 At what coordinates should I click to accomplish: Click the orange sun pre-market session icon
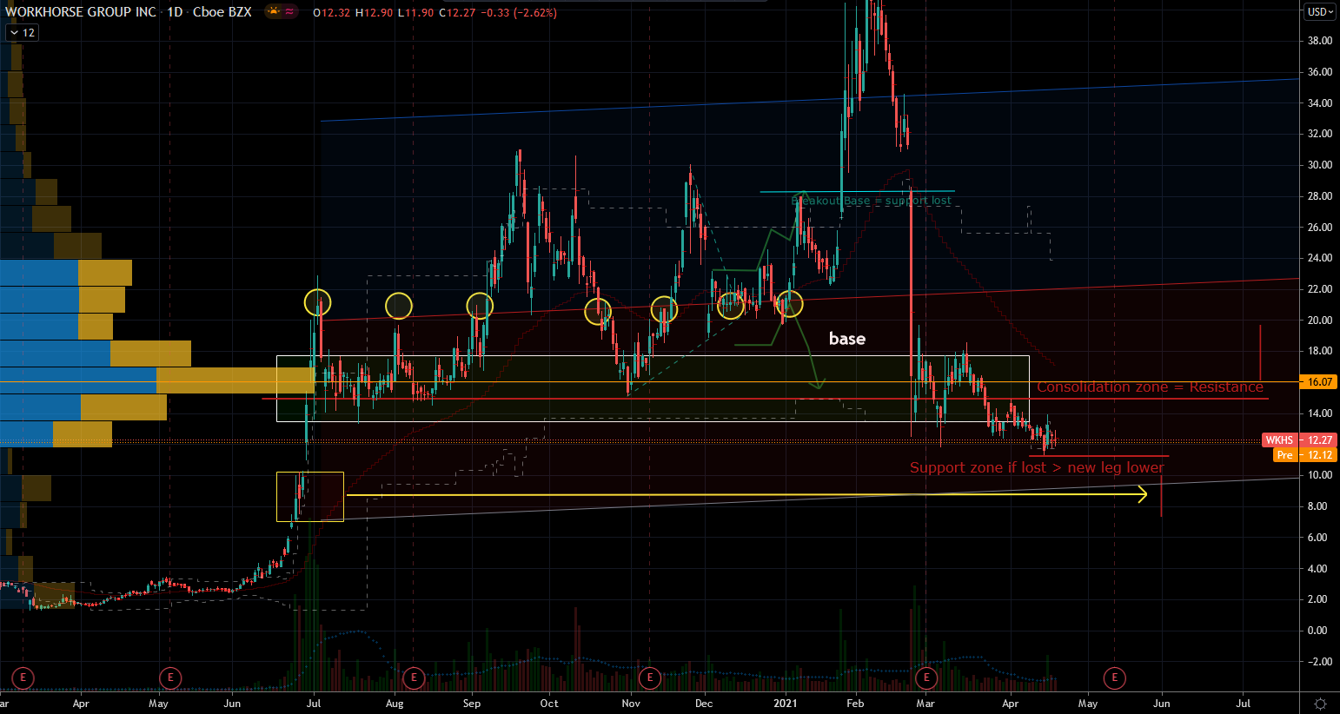point(274,12)
